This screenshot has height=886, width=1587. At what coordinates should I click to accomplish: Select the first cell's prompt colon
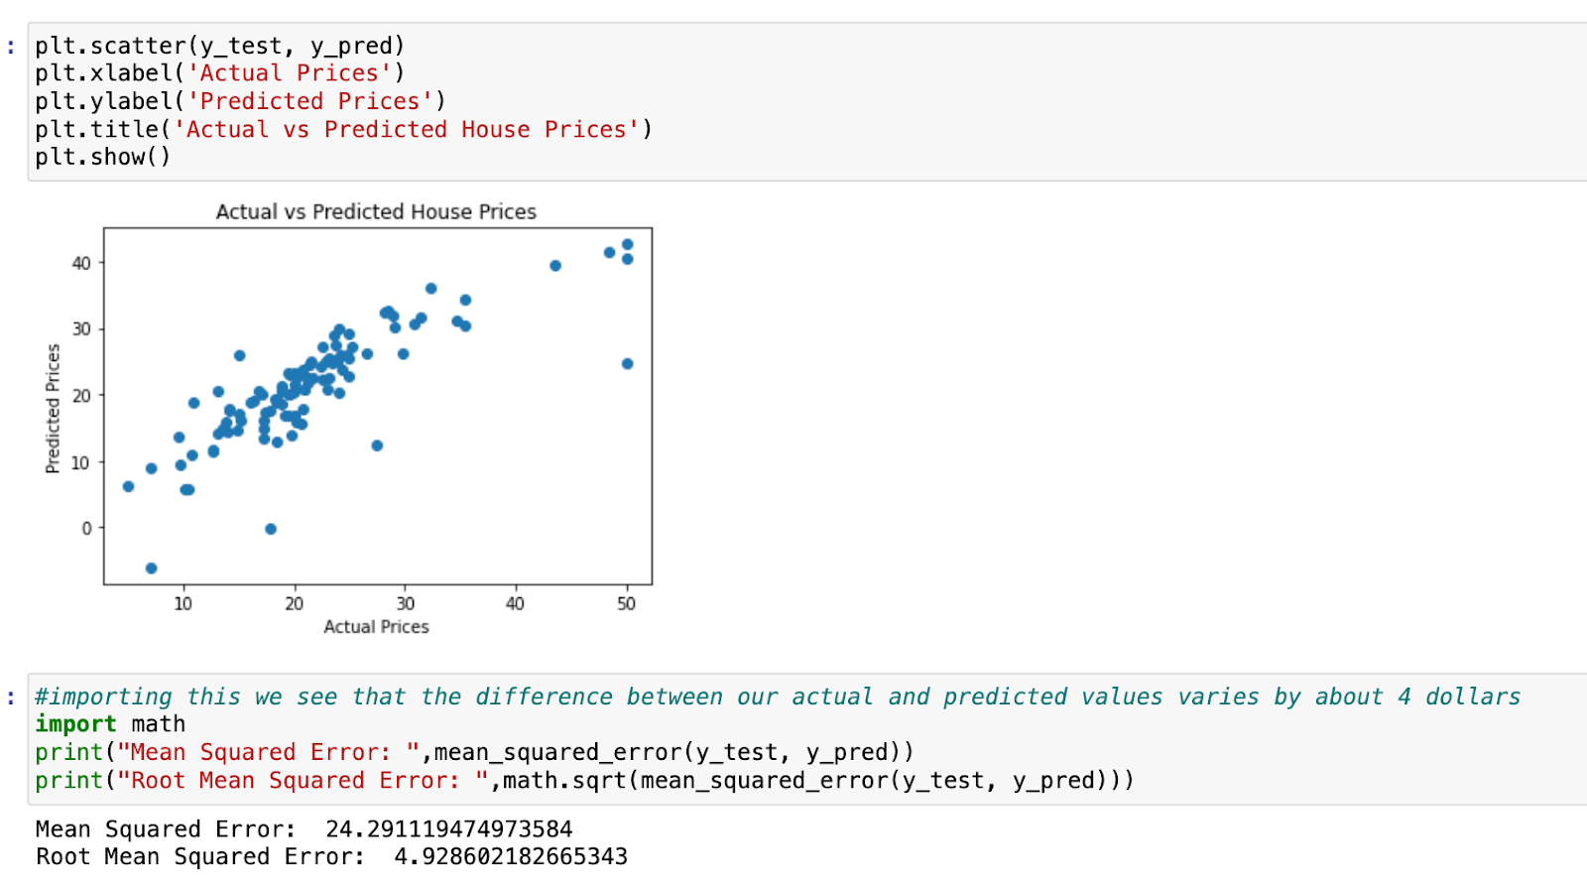(x=11, y=46)
